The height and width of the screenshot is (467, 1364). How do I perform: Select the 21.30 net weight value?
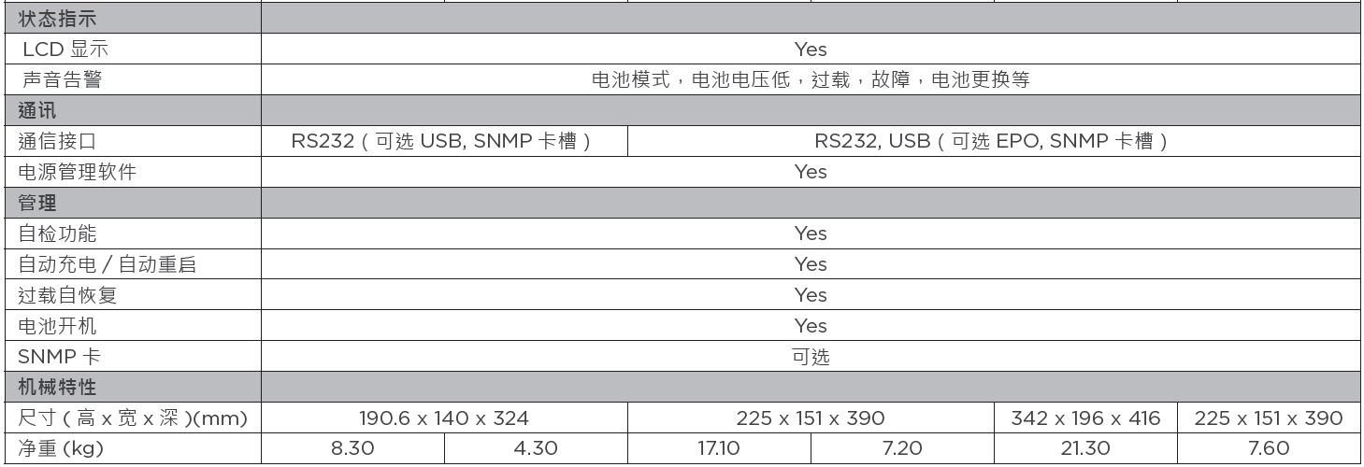tap(1085, 448)
